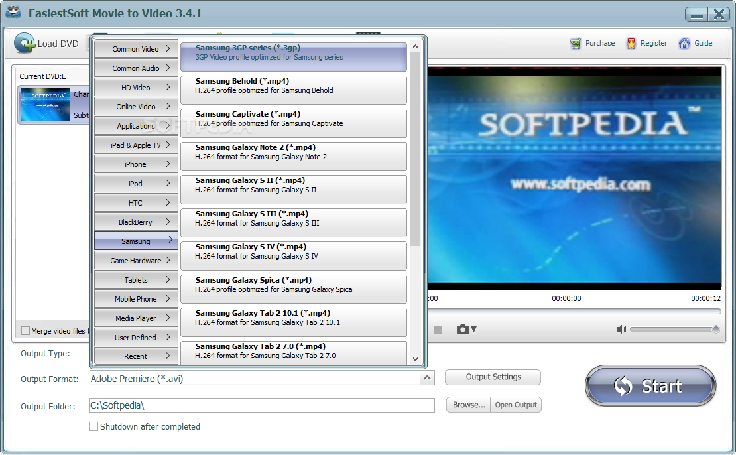The image size is (736, 455).
Task: Click the Purchase link
Action: (x=600, y=43)
